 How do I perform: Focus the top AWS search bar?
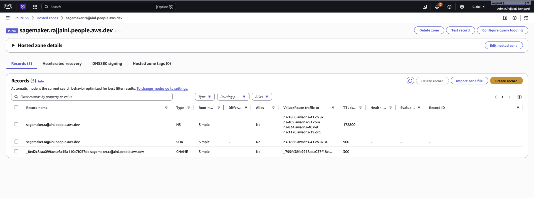tap(108, 7)
